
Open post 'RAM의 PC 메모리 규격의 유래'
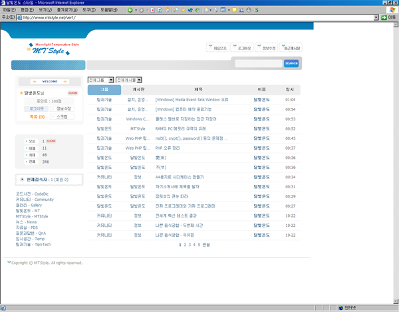click(x=180, y=128)
